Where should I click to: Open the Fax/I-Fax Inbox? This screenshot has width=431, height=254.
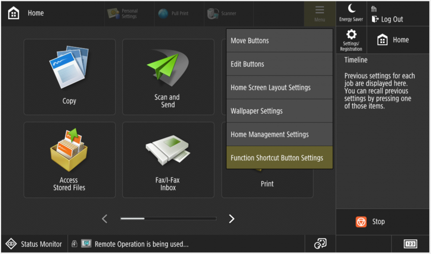pos(168,160)
